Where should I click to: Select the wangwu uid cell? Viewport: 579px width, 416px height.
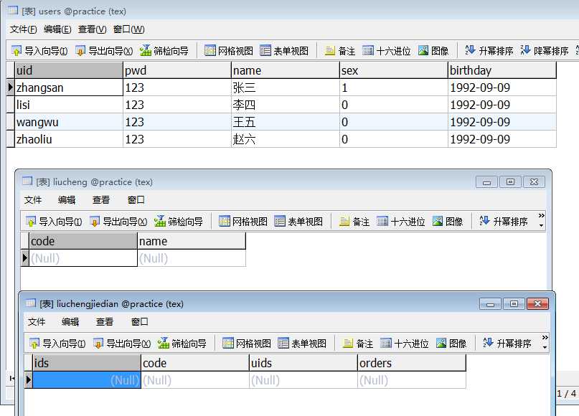[x=69, y=122]
